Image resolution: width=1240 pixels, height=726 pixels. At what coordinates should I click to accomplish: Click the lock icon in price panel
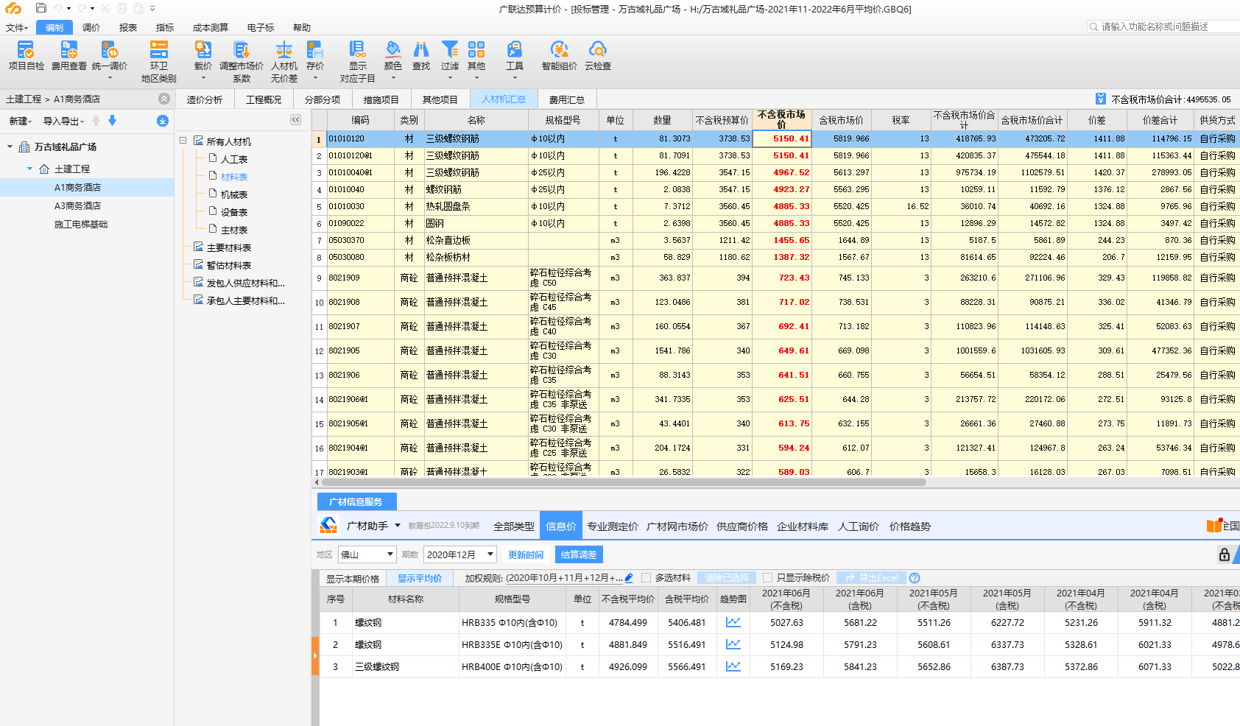pos(1224,554)
